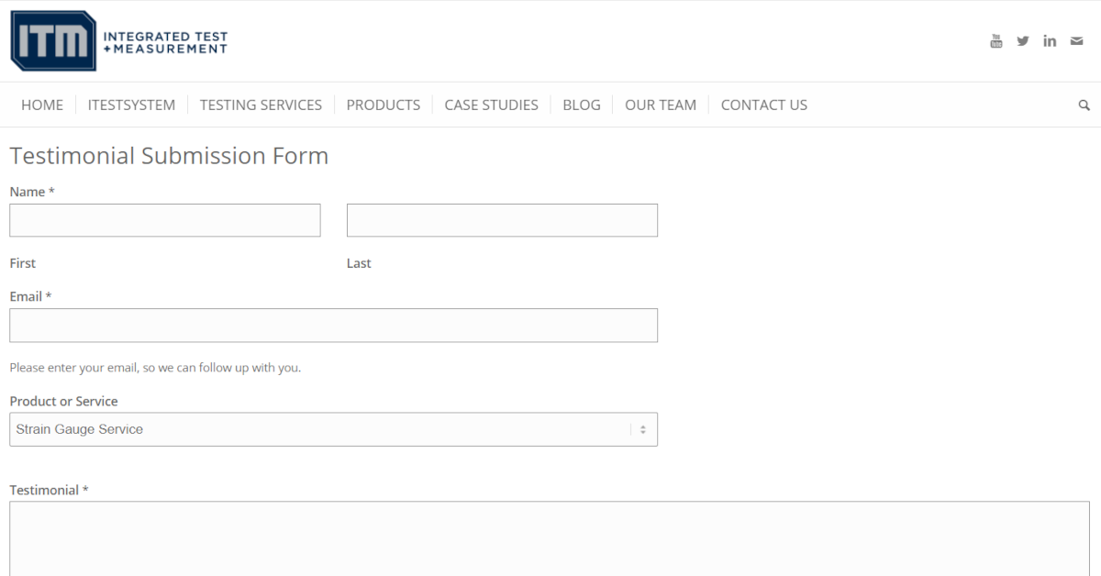Open the Product or Service dropdown
Image resolution: width=1101 pixels, height=576 pixels.
pyautogui.click(x=333, y=429)
